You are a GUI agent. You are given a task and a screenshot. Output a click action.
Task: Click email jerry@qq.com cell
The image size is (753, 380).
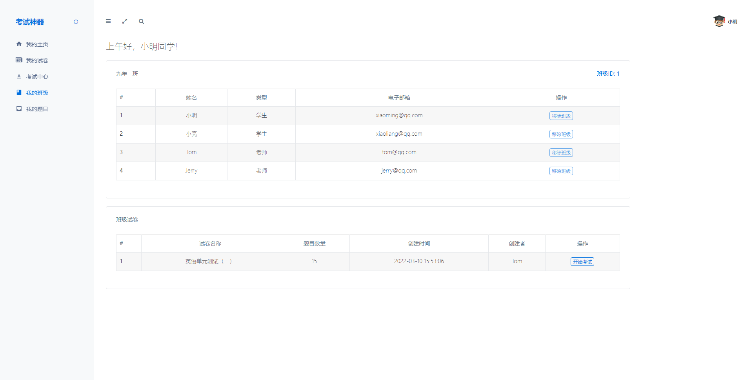[x=399, y=171]
